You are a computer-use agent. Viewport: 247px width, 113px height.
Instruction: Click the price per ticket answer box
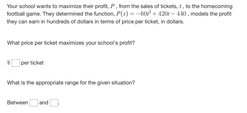click(x=16, y=63)
